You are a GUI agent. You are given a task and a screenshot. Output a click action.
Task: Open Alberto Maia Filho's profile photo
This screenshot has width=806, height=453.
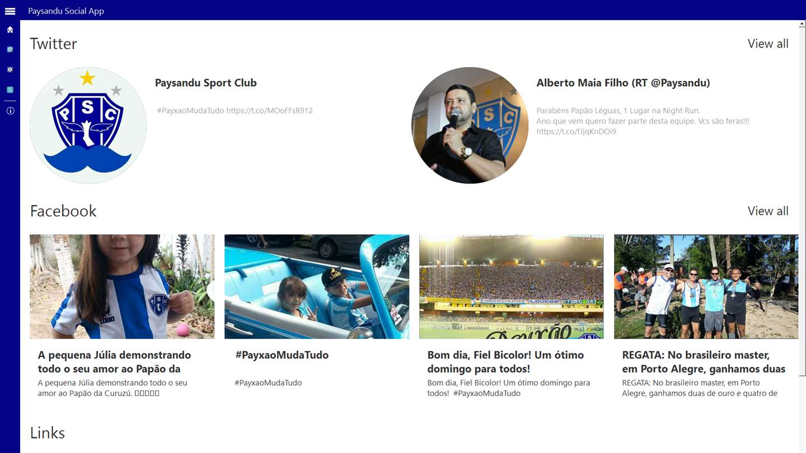470,125
